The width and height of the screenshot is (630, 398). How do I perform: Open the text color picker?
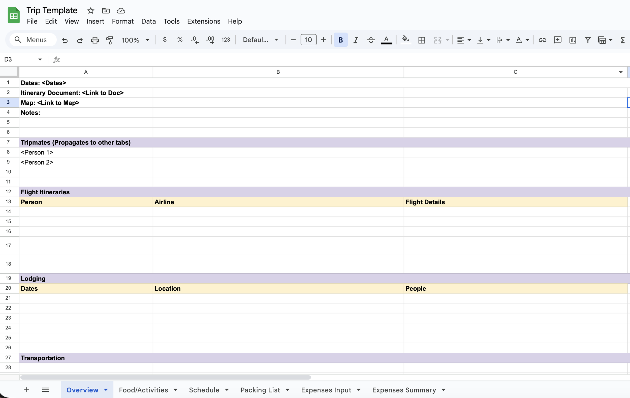(x=386, y=40)
